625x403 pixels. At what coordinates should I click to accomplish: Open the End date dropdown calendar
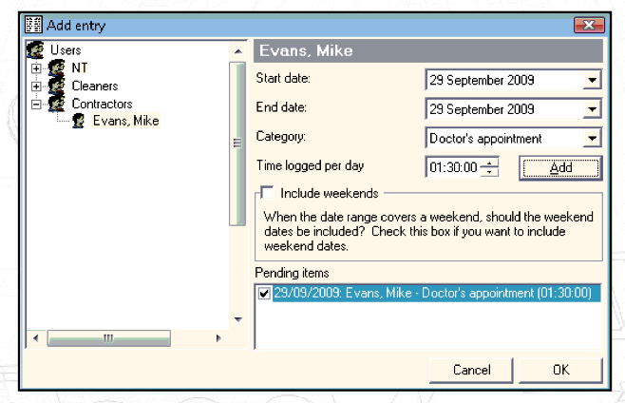click(592, 109)
